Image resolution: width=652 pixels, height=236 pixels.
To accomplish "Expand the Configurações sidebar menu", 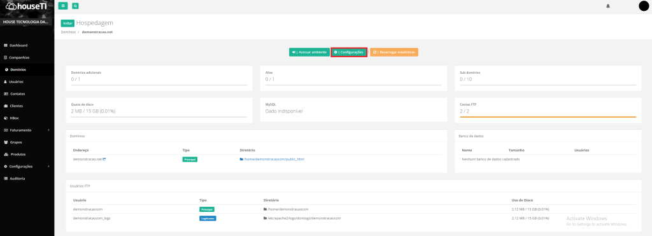I will click(x=27, y=166).
